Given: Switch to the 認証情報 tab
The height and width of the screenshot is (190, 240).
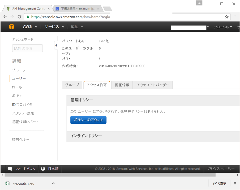Looking at the screenshot, I should 121,85.
